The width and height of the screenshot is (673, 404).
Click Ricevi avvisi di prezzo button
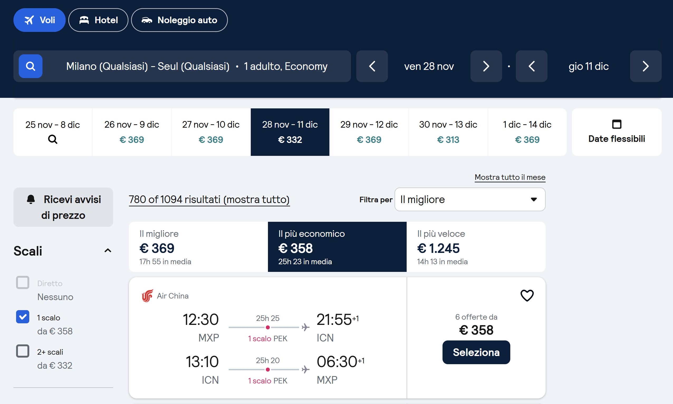click(63, 207)
